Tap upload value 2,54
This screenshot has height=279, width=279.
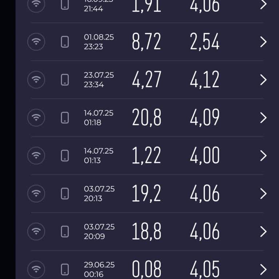205,42
